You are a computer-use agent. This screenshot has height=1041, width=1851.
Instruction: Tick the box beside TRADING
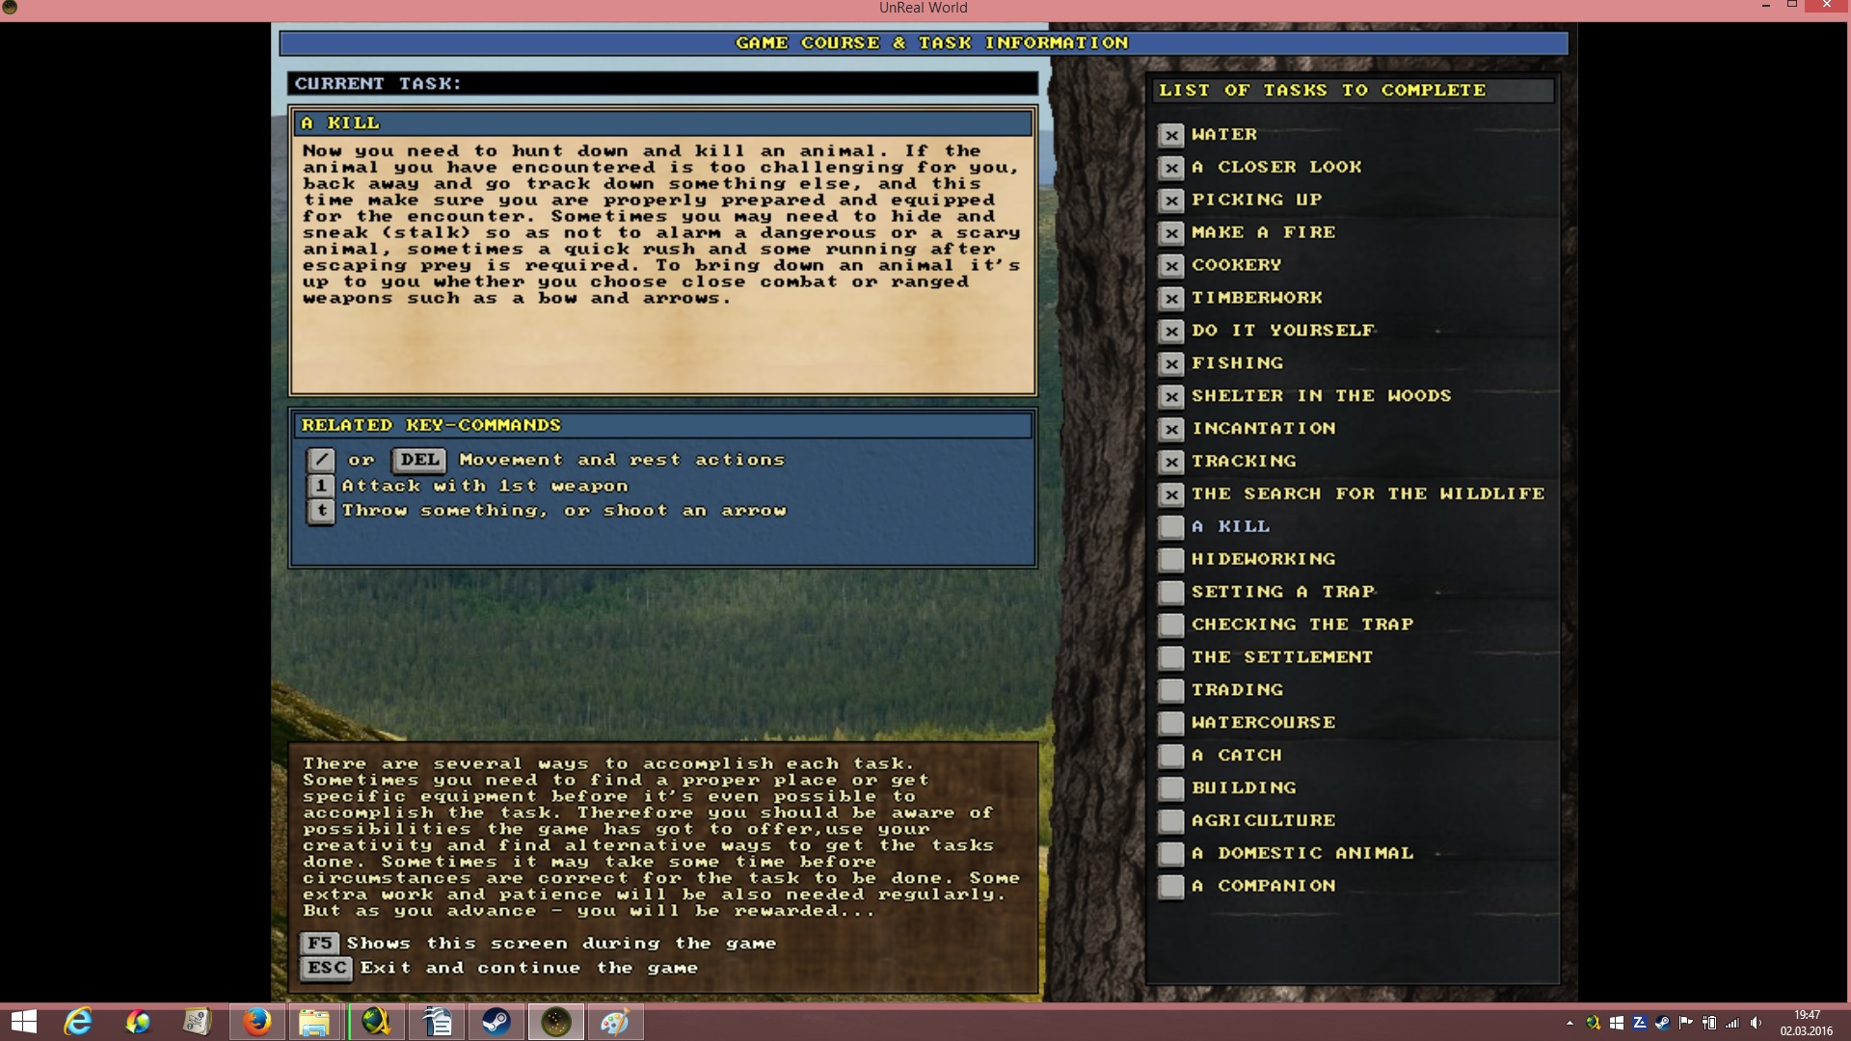pos(1171,691)
